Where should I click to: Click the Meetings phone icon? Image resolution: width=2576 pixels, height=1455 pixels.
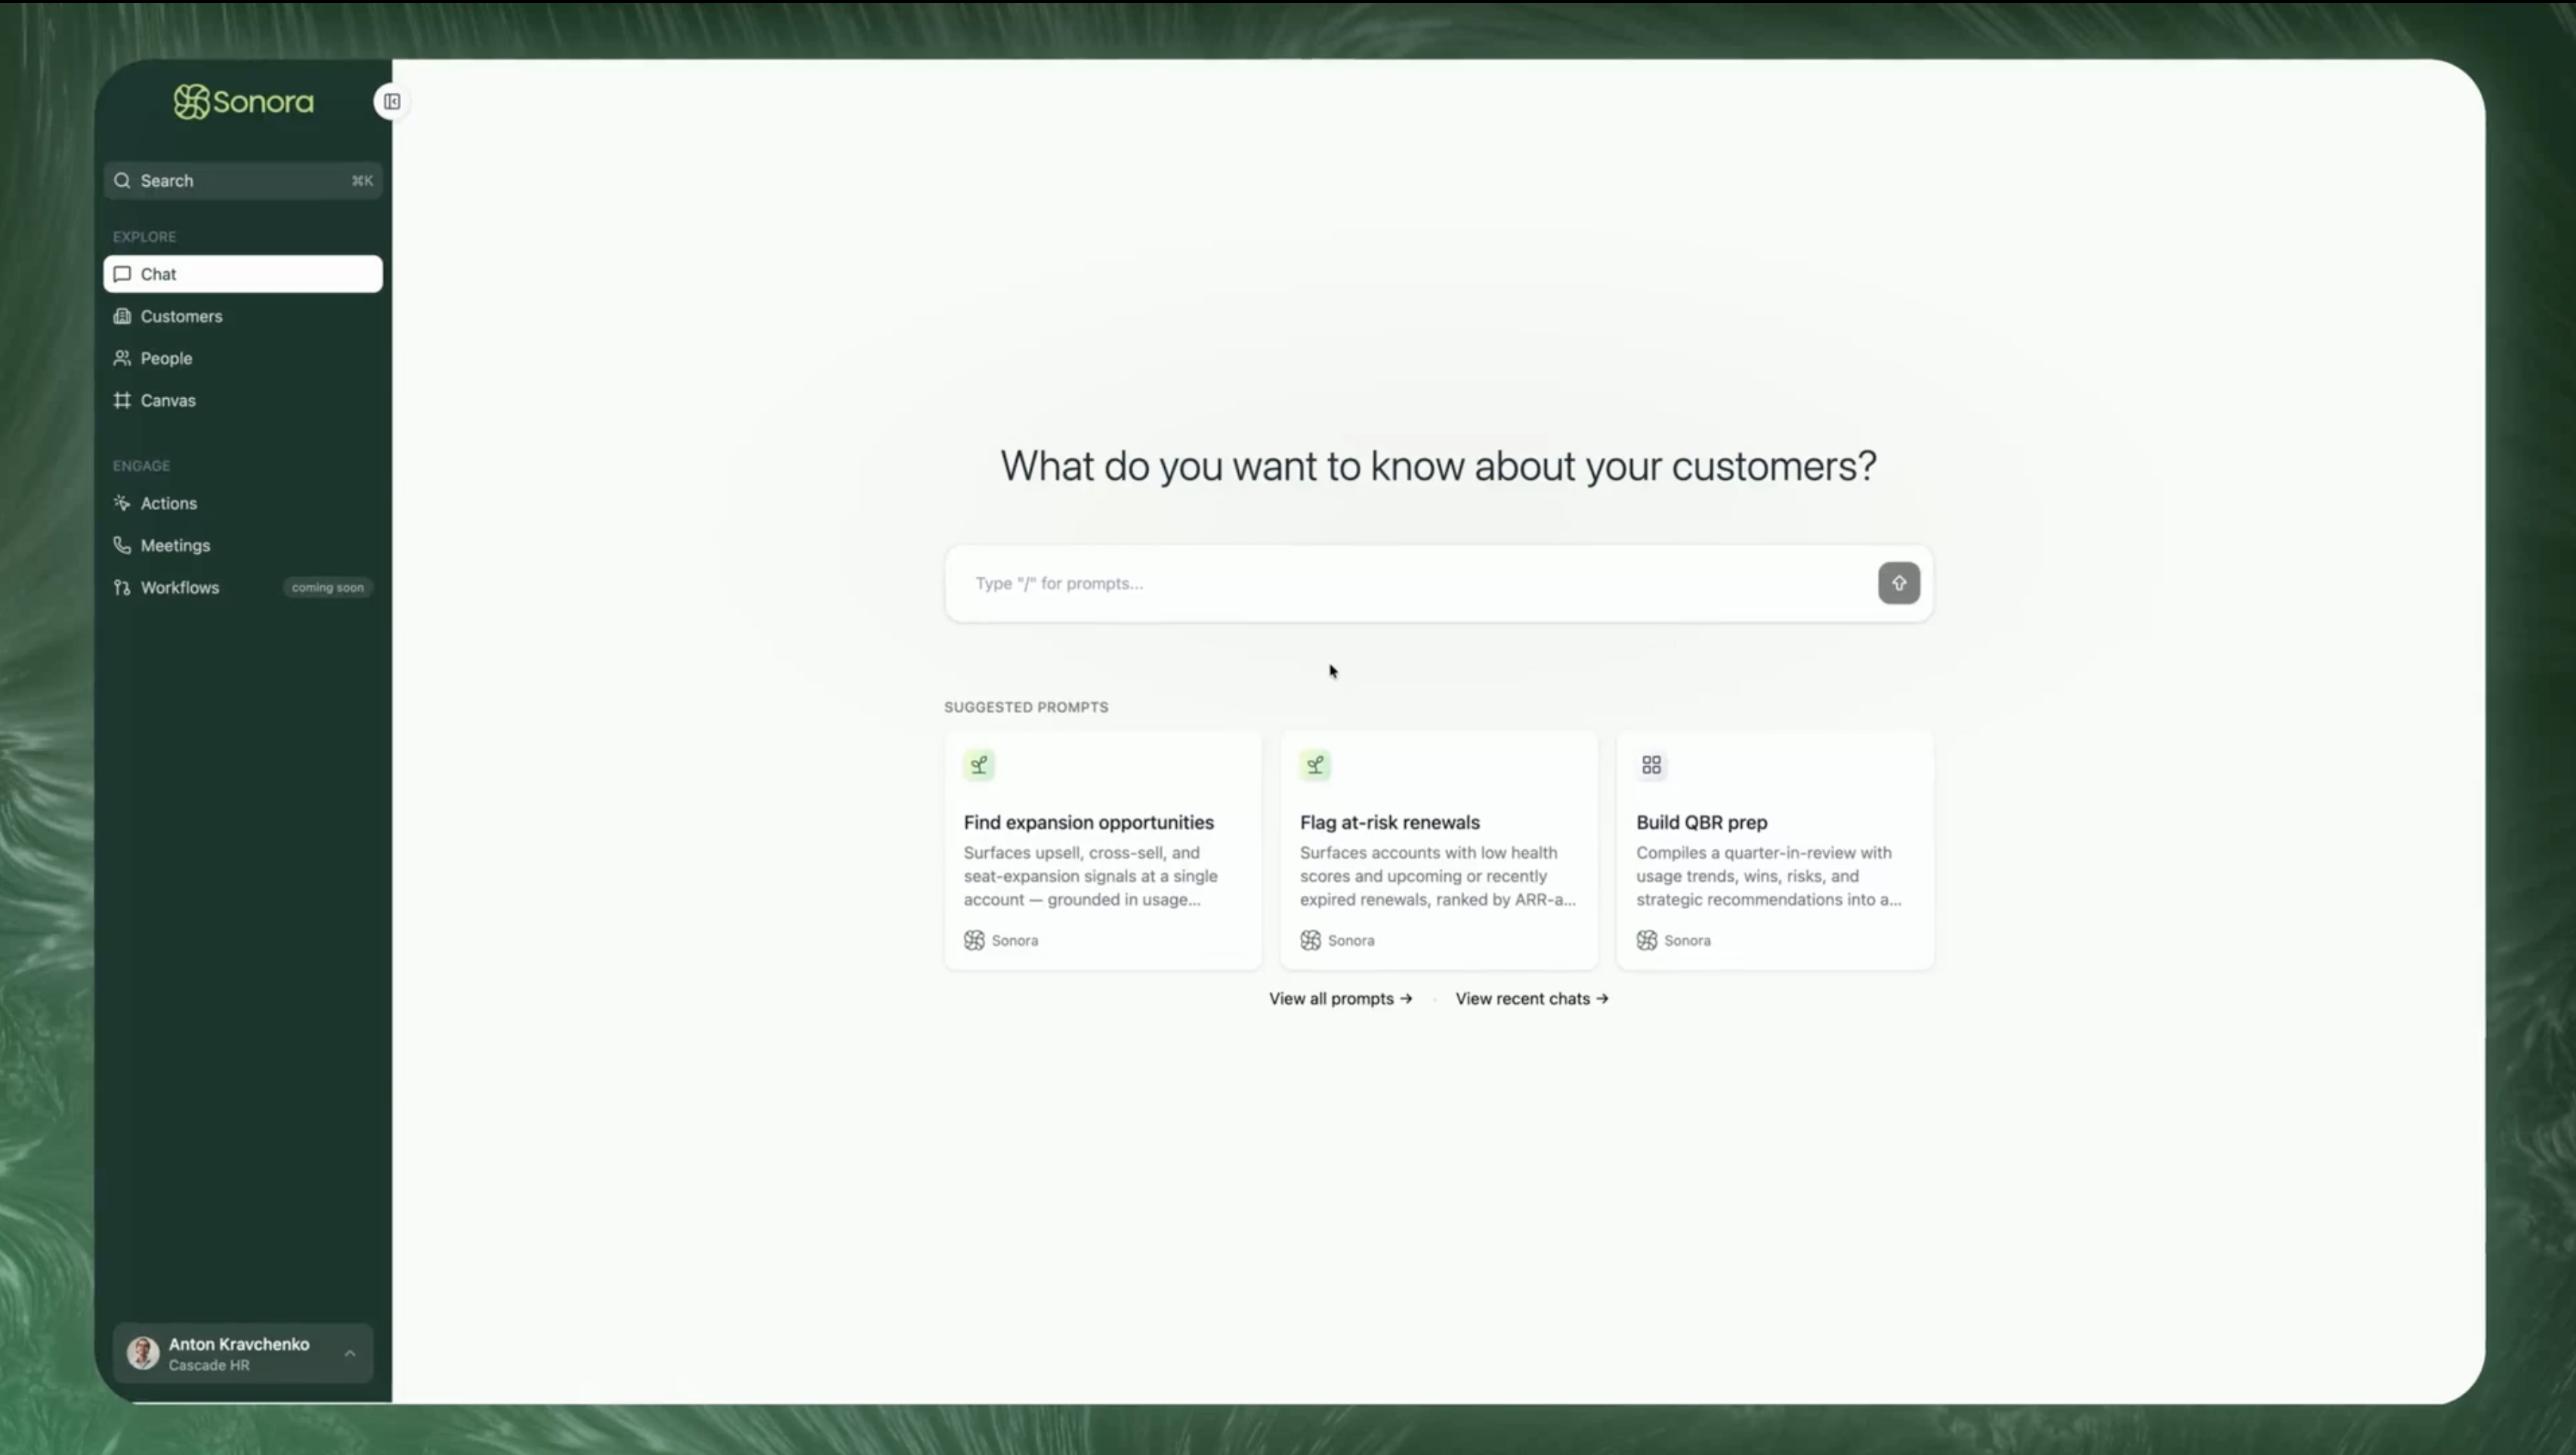122,545
